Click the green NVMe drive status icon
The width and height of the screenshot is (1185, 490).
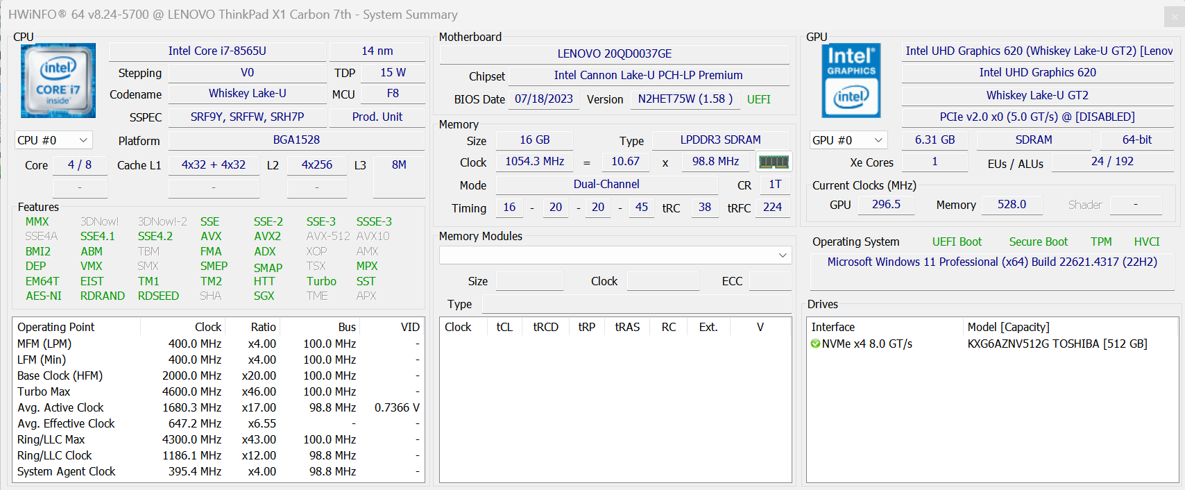816,344
